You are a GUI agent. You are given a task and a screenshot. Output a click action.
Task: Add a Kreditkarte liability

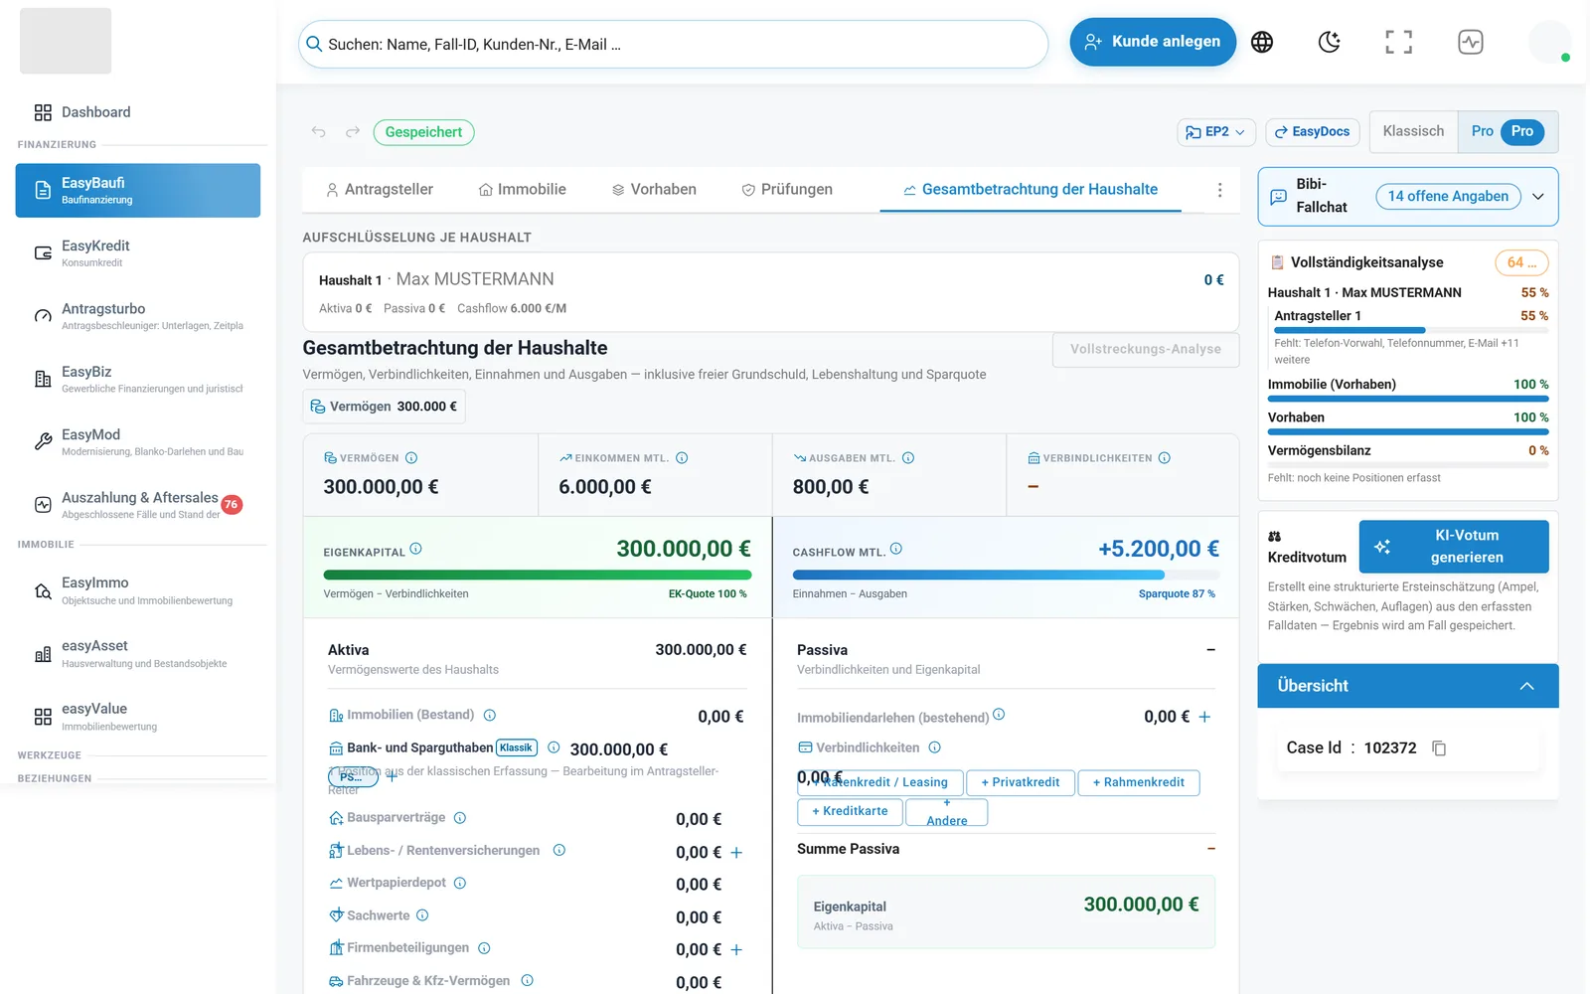coord(850,812)
